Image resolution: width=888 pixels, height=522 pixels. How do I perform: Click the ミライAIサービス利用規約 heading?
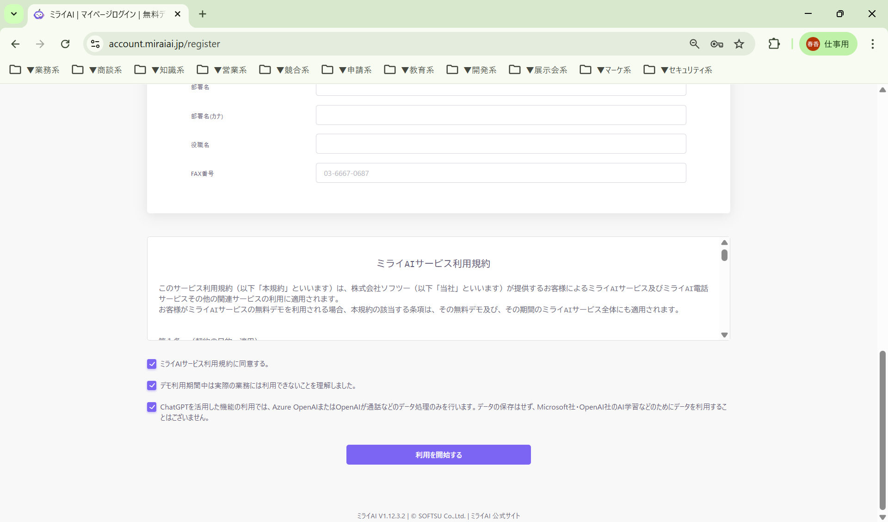433,263
